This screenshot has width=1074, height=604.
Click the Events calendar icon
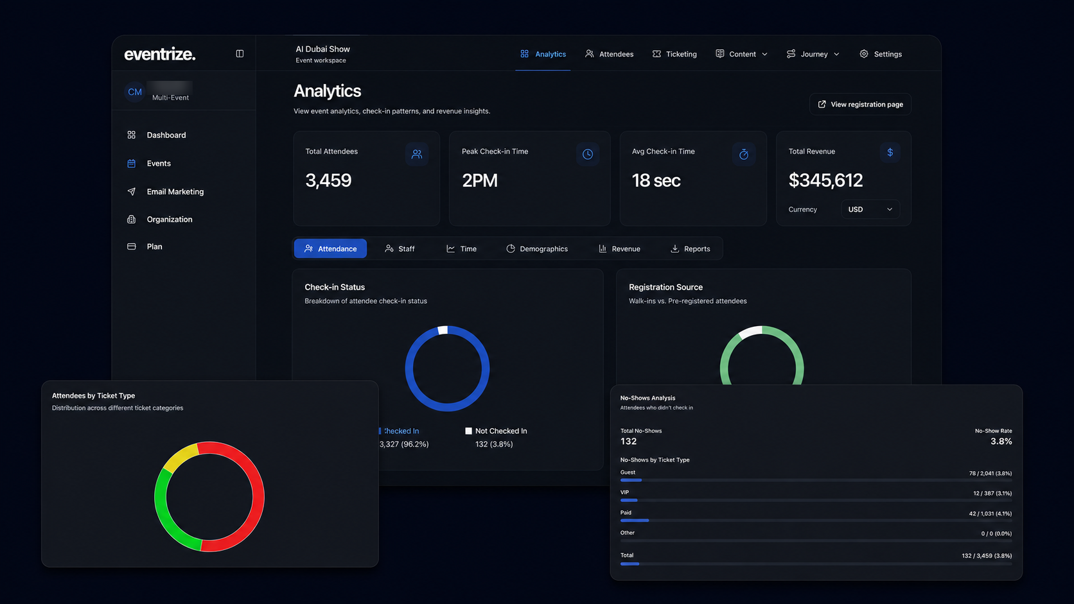point(132,163)
